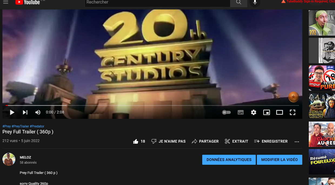The width and height of the screenshot is (335, 185).
Task: Click in the Rechercher search field
Action: 157,2
